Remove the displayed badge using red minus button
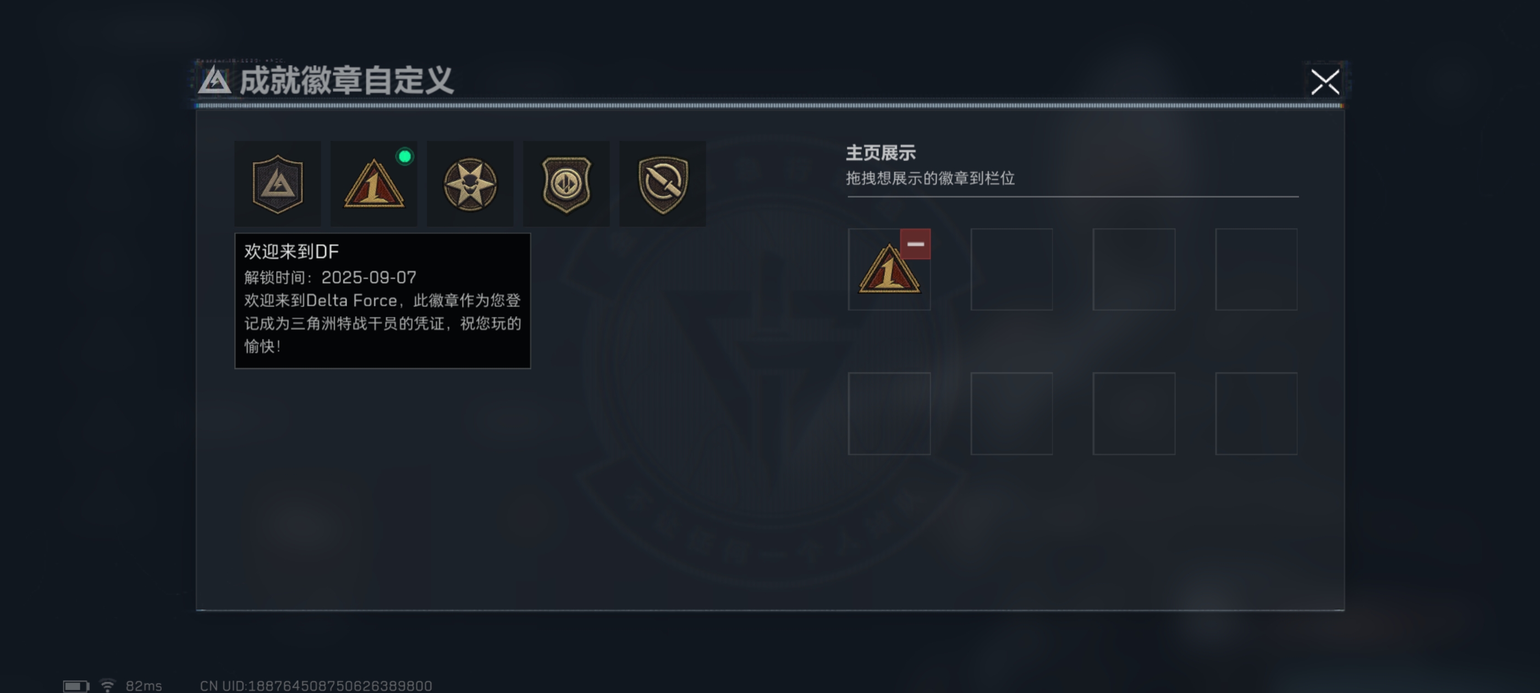1540x693 pixels. 915,244
